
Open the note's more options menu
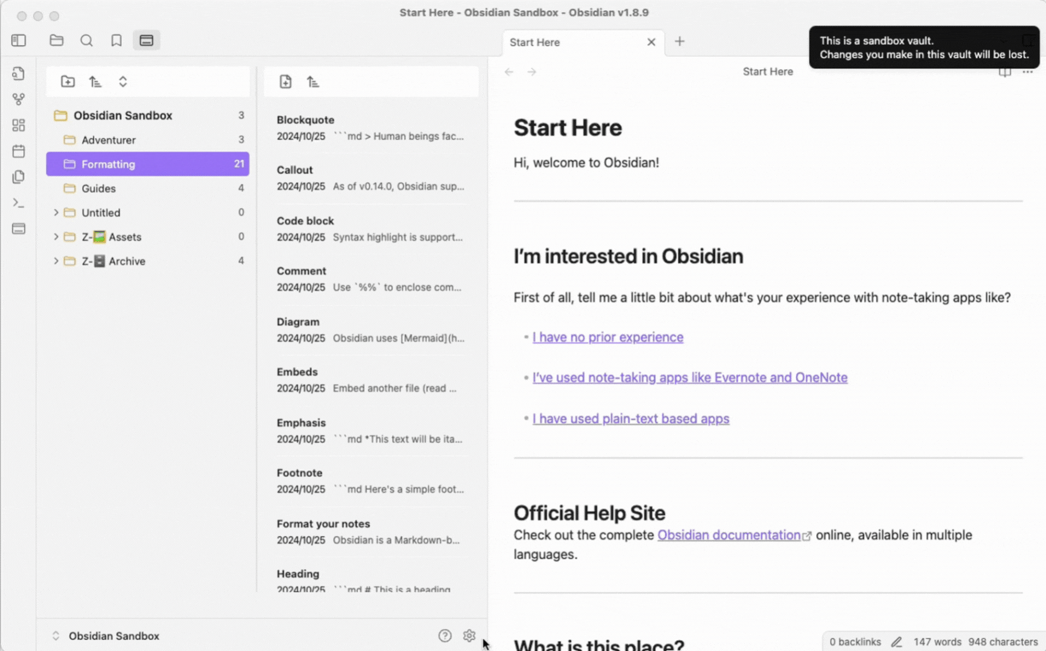[x=1028, y=72]
